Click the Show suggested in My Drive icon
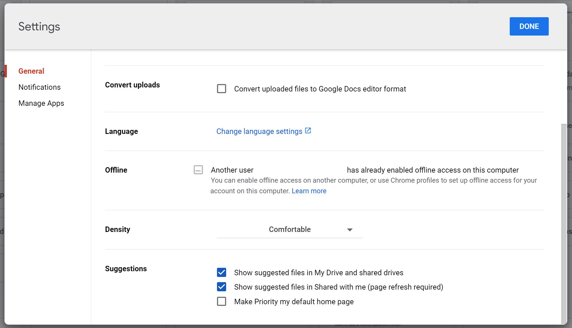 [x=221, y=272]
